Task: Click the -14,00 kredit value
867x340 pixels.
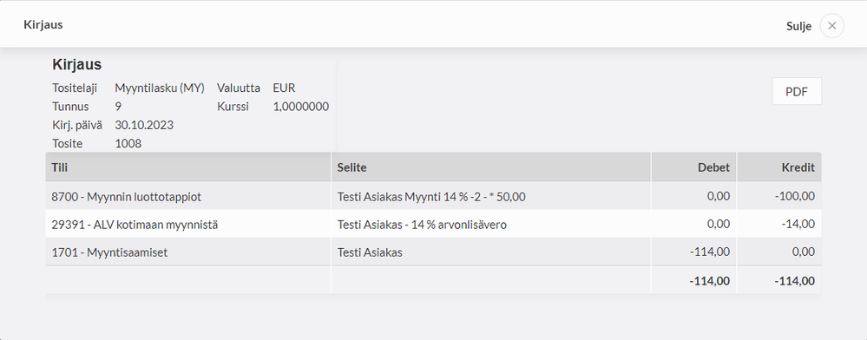Action: 798,225
